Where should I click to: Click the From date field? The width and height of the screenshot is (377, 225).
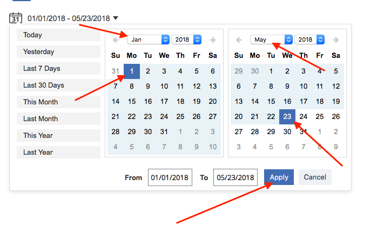click(x=170, y=177)
